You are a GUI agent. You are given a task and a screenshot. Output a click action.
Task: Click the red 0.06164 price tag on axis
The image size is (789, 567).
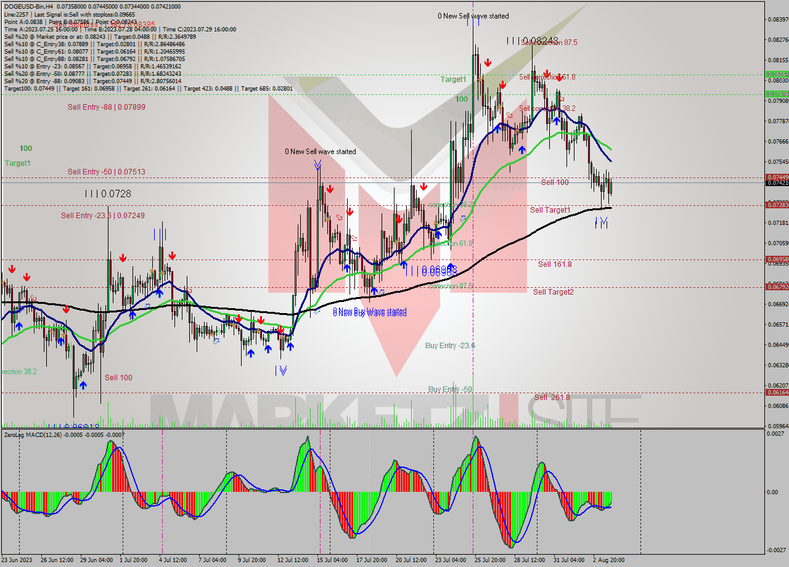coord(777,392)
